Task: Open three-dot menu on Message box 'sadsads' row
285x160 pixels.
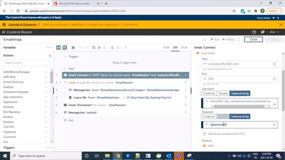Action: 186,112
